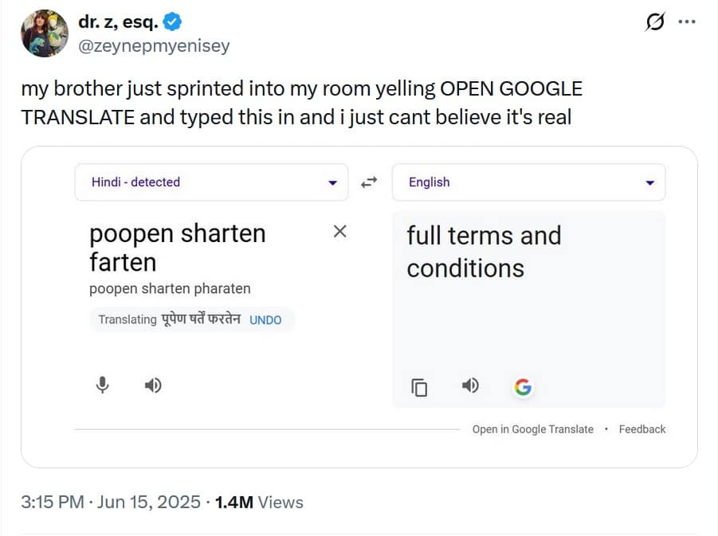Listen to the English translation audio
Viewport: 718px width, 536px height.
471,386
